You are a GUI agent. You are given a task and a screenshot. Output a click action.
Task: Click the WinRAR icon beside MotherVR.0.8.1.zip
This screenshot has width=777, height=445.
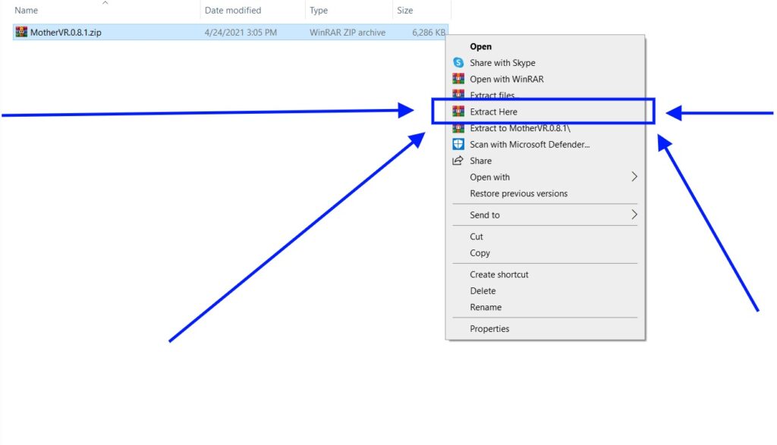(x=21, y=32)
